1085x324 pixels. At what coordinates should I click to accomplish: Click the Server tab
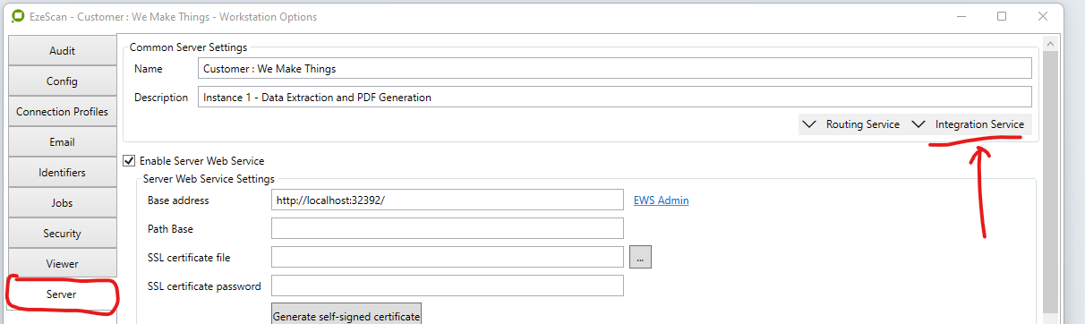click(x=62, y=294)
